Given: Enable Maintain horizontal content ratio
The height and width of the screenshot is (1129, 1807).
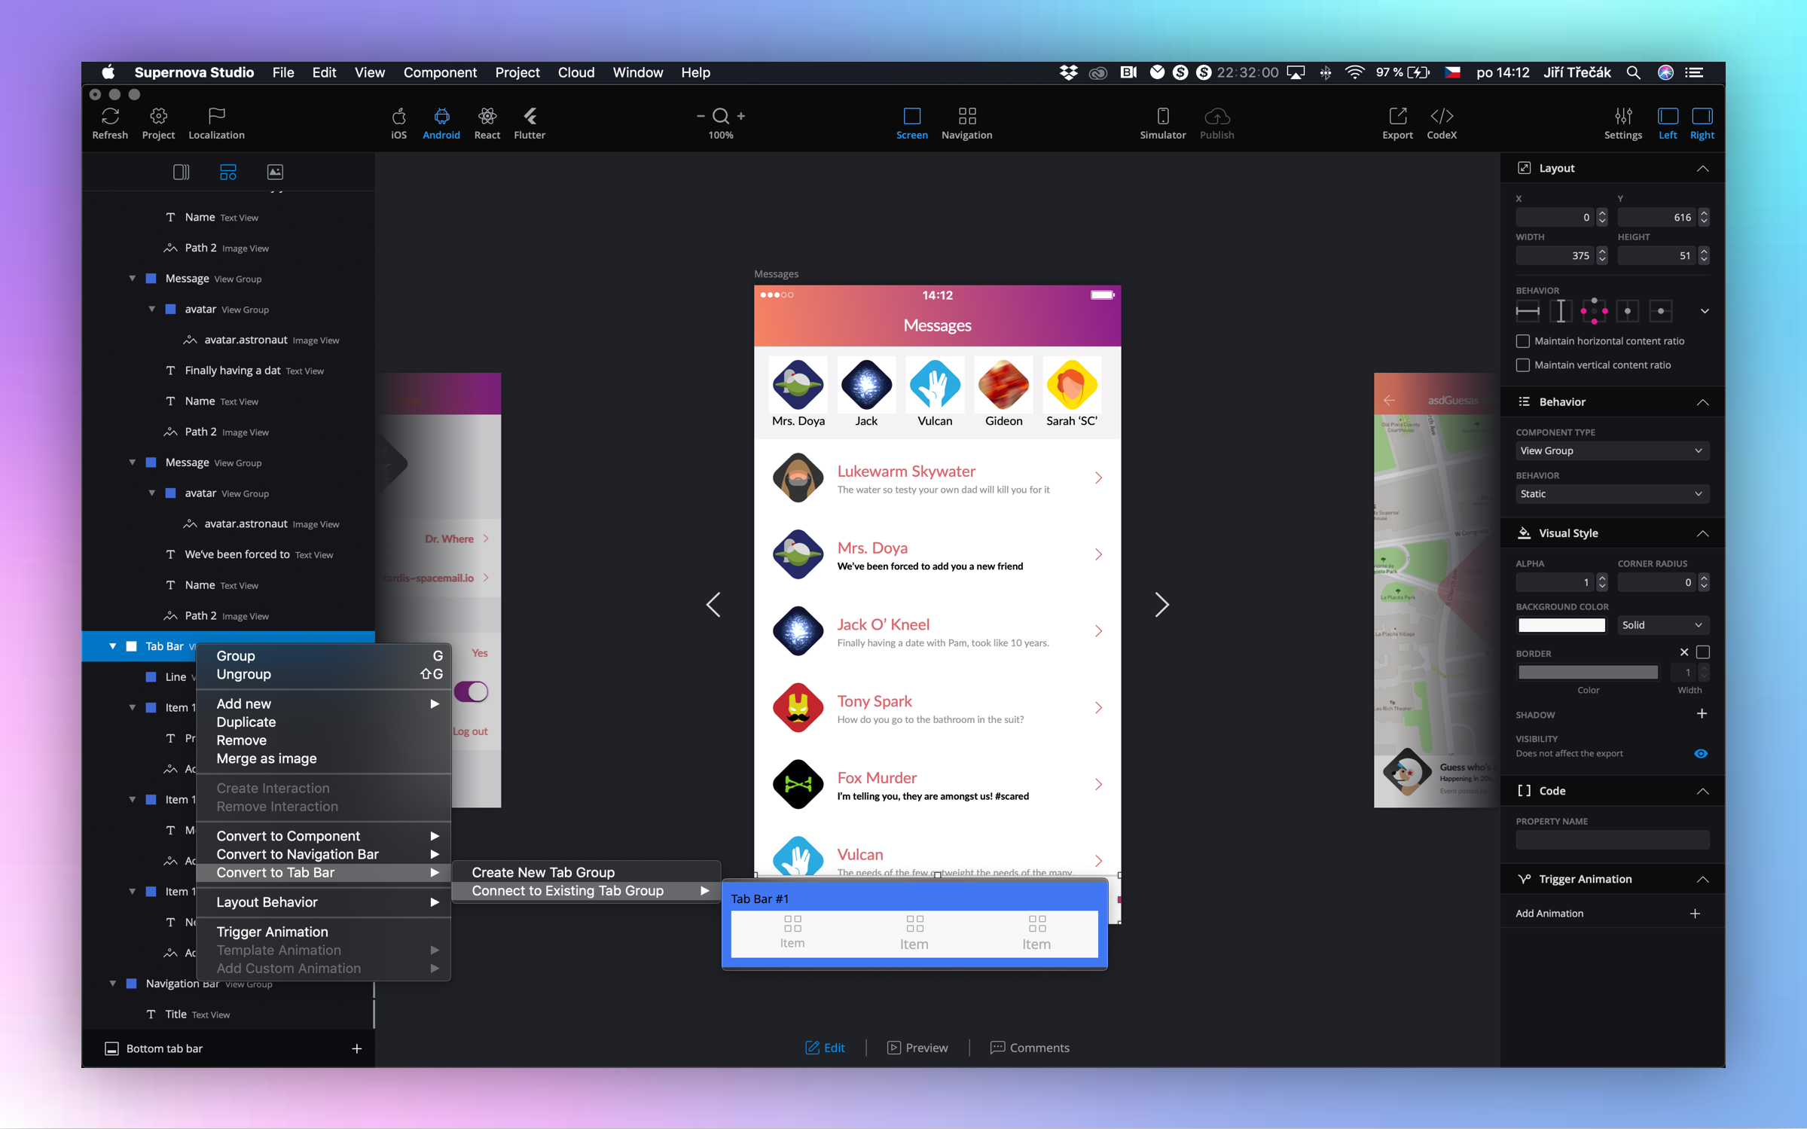Looking at the screenshot, I should click(1522, 341).
